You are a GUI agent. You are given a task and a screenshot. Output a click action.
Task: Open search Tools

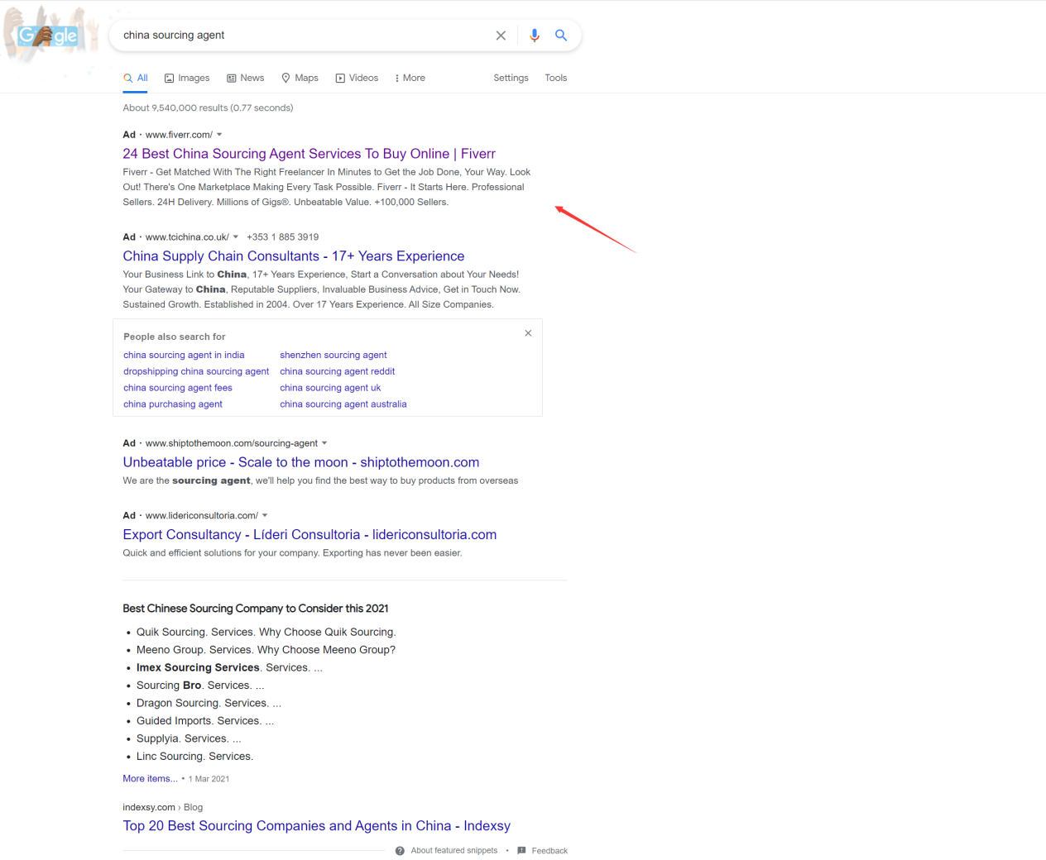point(556,78)
